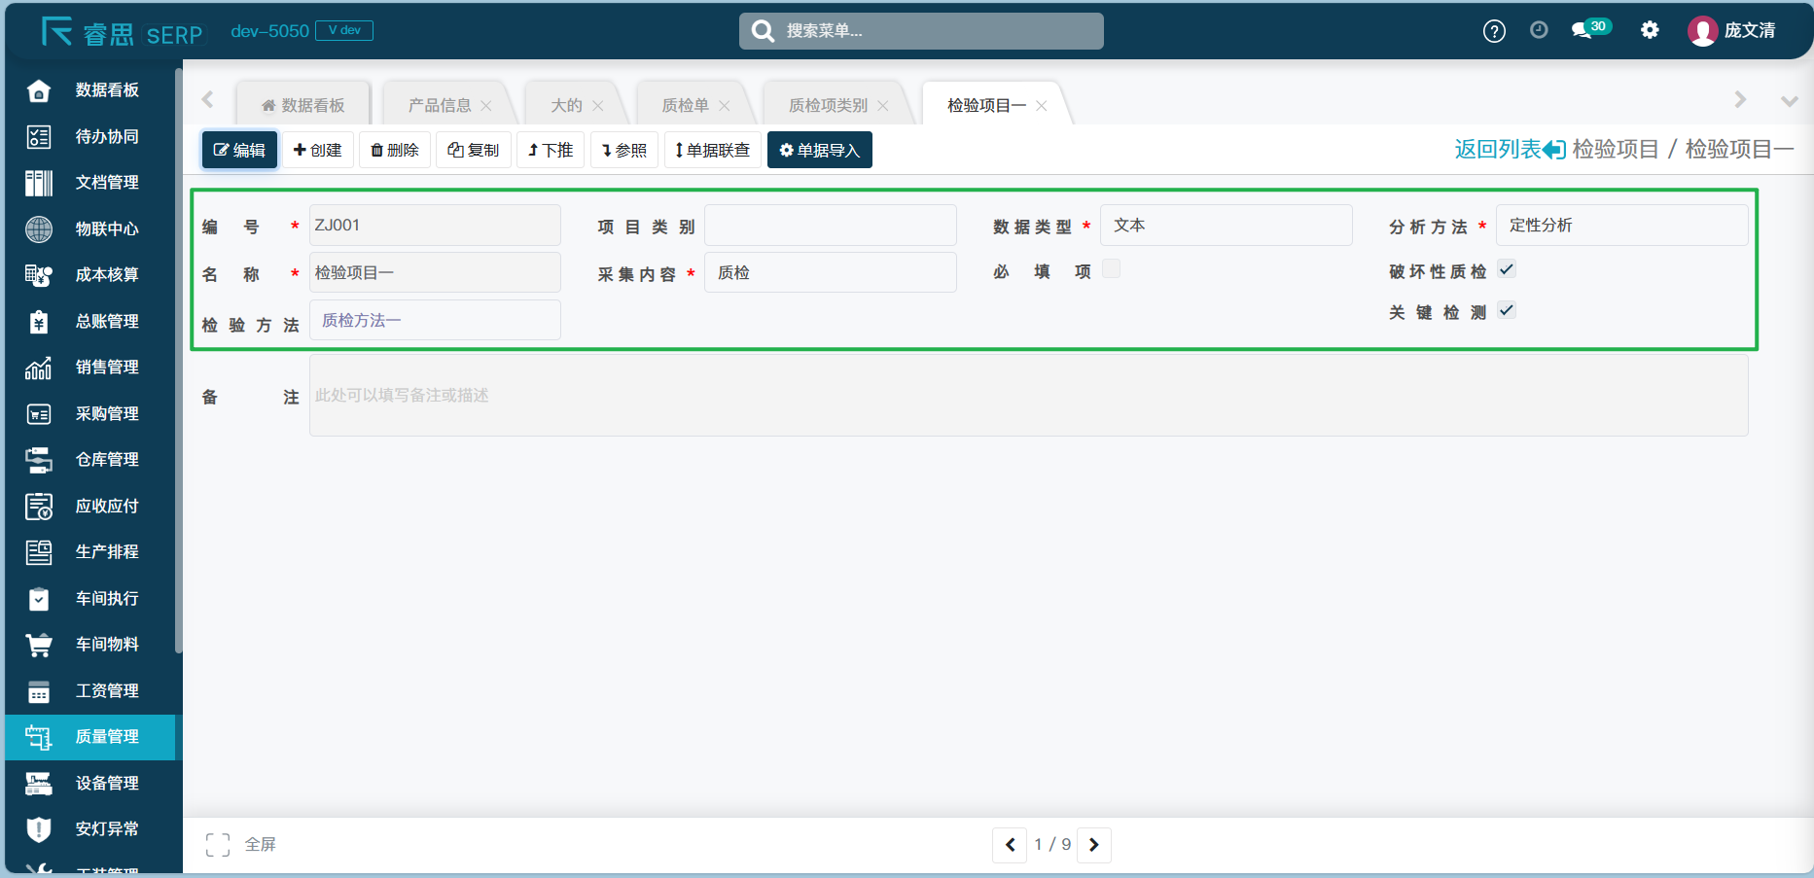This screenshot has width=1814, height=878.
Task: Switch to the 质检项类别 tab
Action: pyautogui.click(x=828, y=105)
